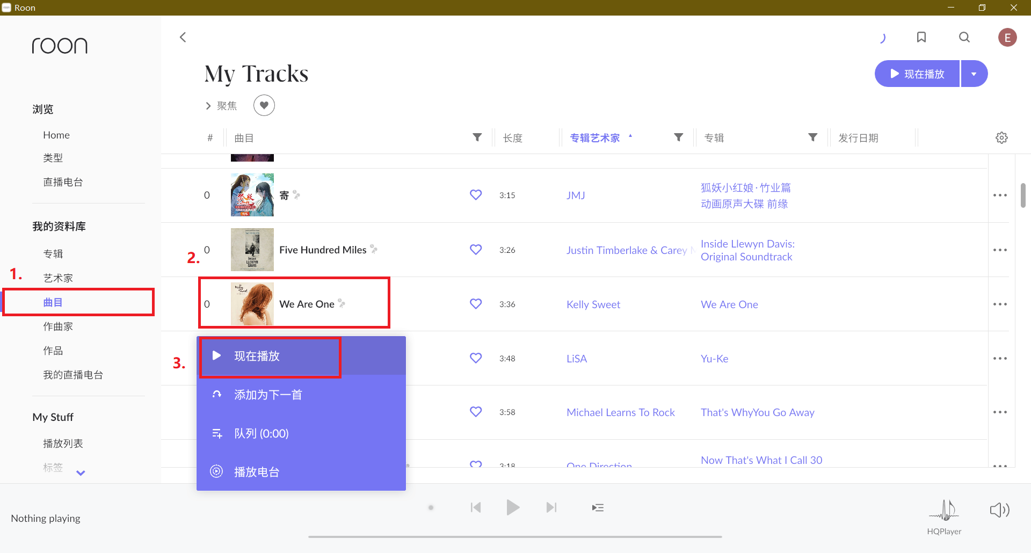
Task: Click the volume speaker icon
Action: coord(999,510)
